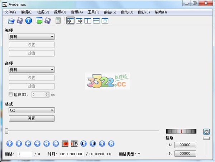Click the 画格 frame number field

[25, 154]
